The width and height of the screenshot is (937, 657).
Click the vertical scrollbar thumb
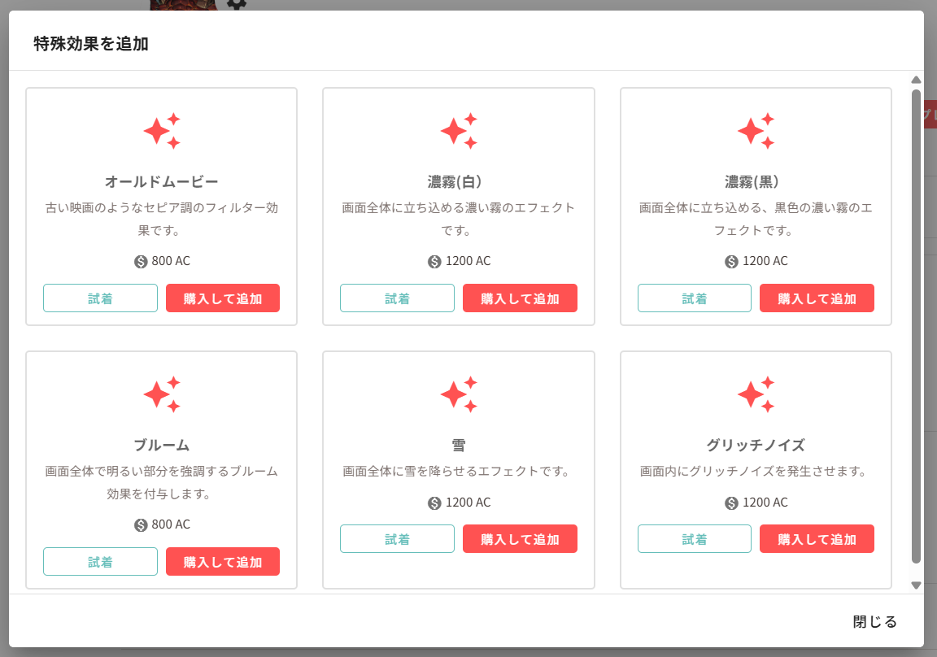[x=916, y=326]
